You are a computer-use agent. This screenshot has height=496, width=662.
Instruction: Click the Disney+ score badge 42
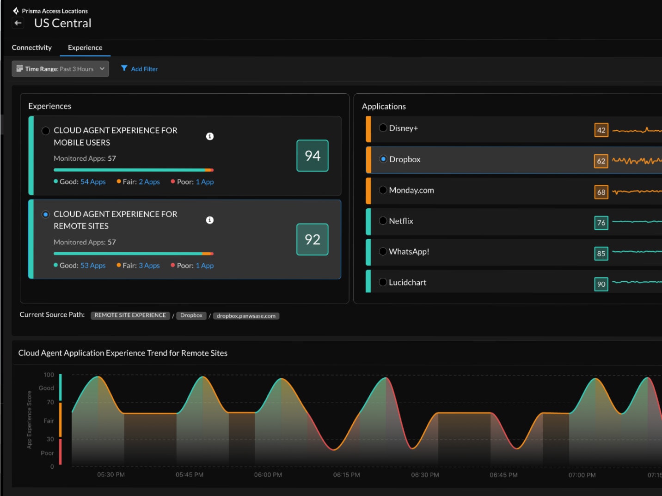[x=601, y=130]
